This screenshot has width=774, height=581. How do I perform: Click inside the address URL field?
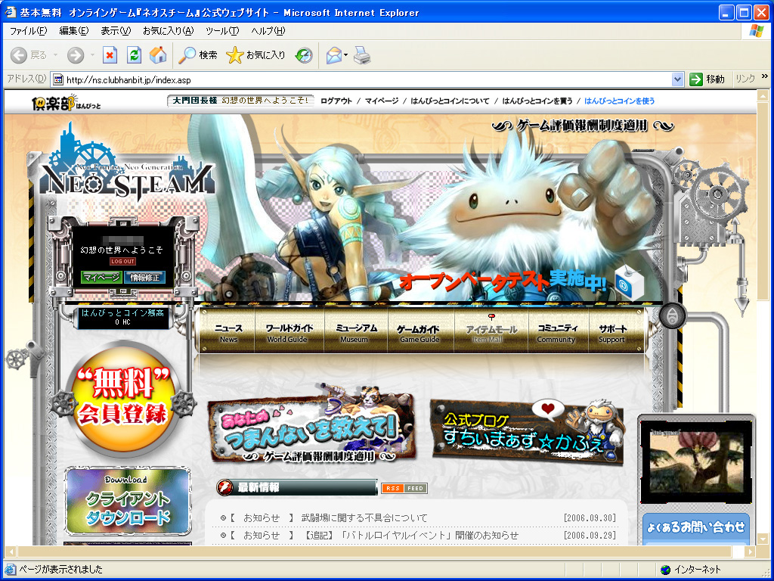pyautogui.click(x=367, y=79)
